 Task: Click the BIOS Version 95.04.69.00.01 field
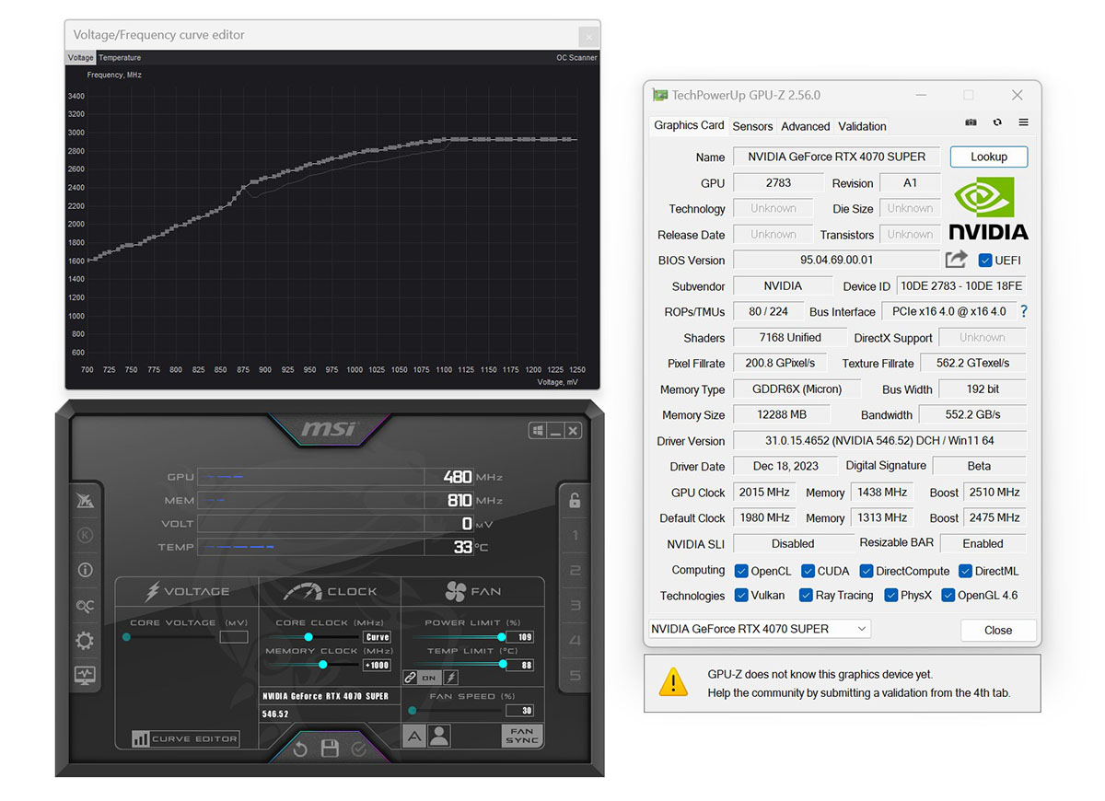pyautogui.click(x=836, y=261)
